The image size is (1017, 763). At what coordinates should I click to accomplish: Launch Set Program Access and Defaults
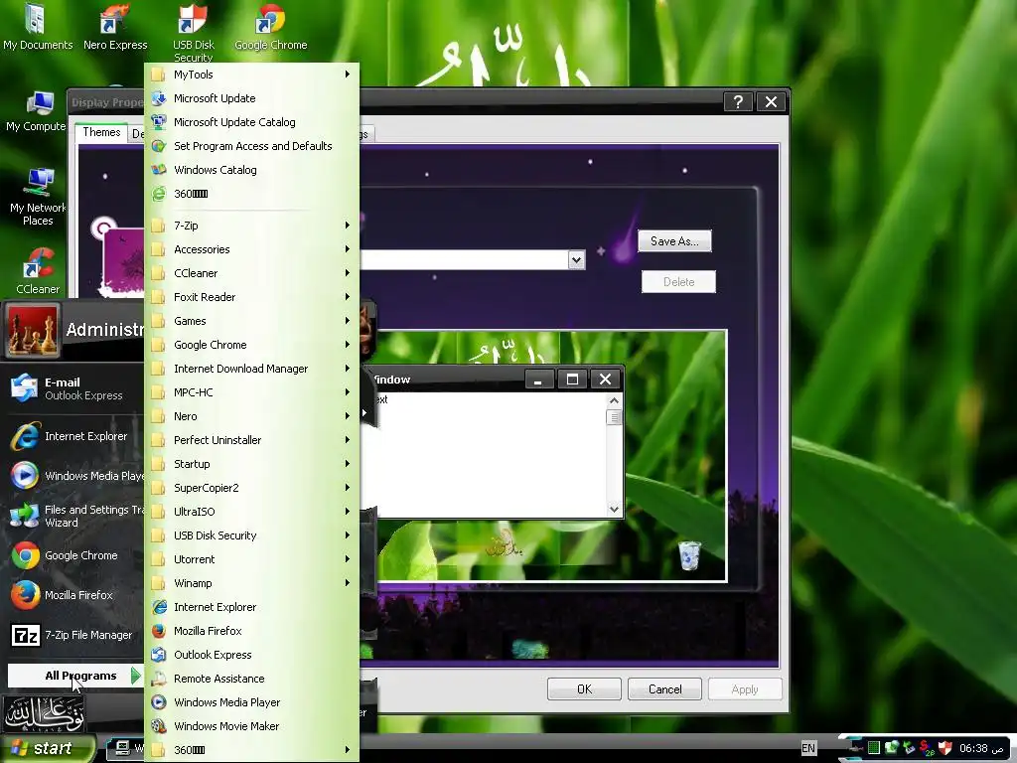(x=251, y=146)
